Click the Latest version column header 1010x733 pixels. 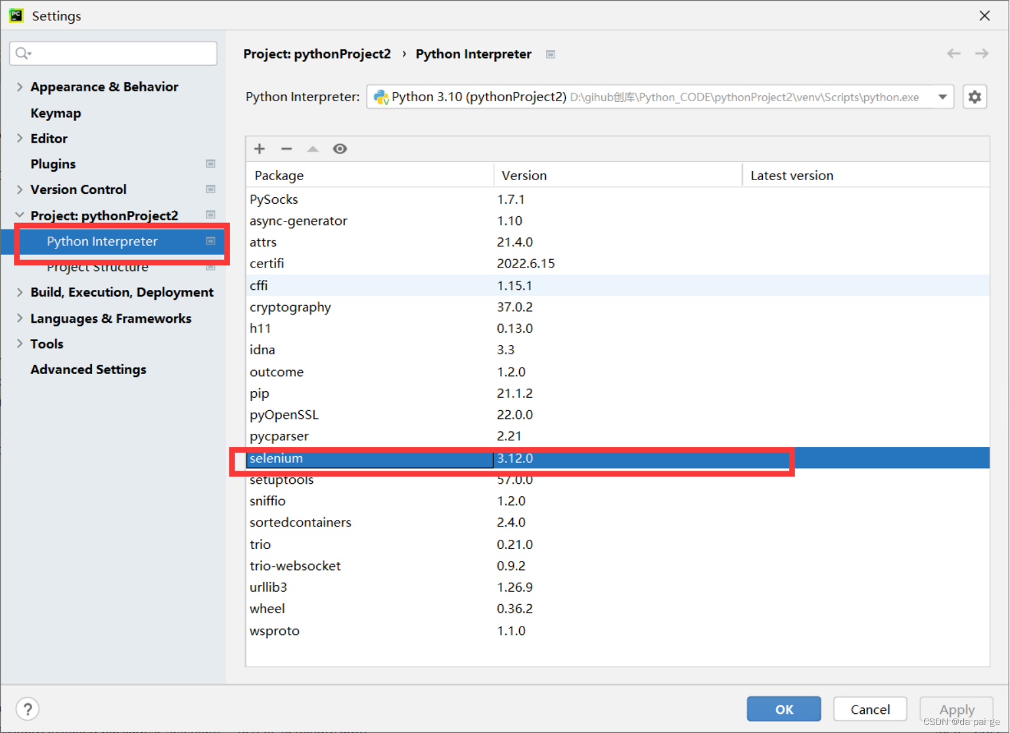[866, 176]
